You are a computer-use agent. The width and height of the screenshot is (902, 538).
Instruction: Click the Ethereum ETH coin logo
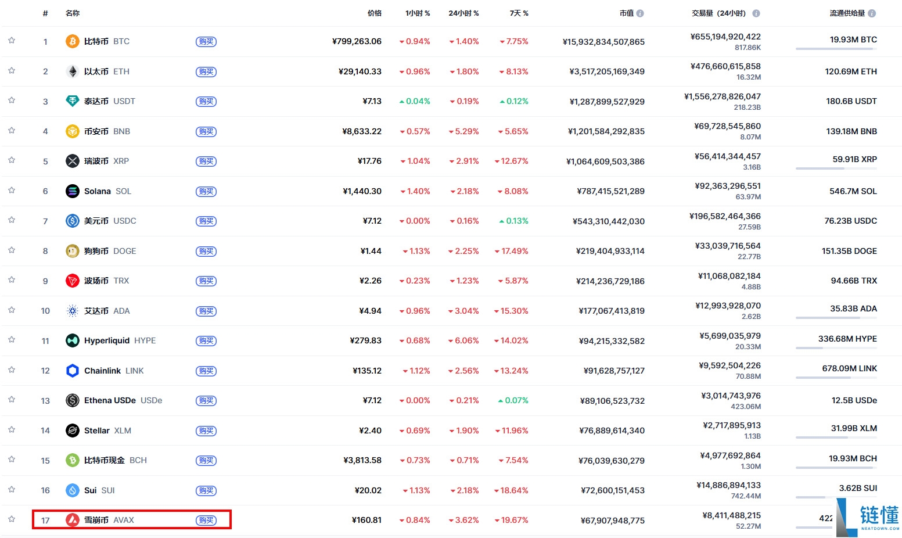[73, 71]
